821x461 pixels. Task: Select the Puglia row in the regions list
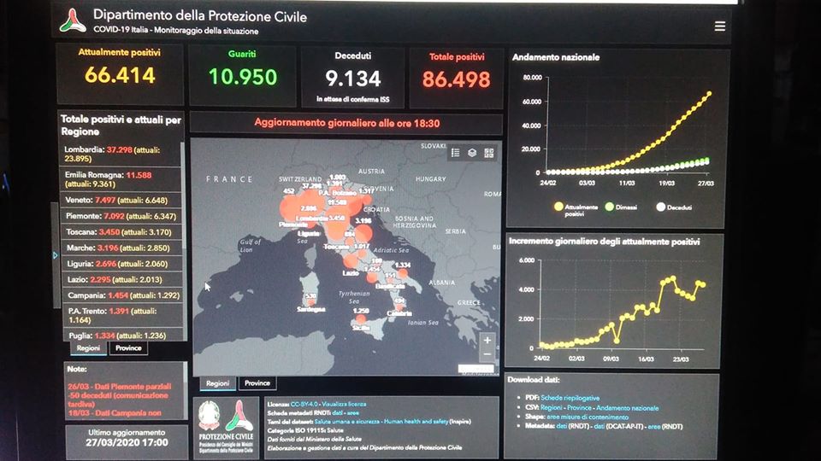(x=121, y=336)
